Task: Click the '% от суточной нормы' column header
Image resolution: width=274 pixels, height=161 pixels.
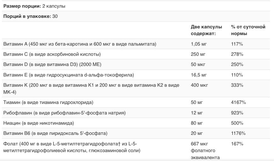Action: coord(248,30)
